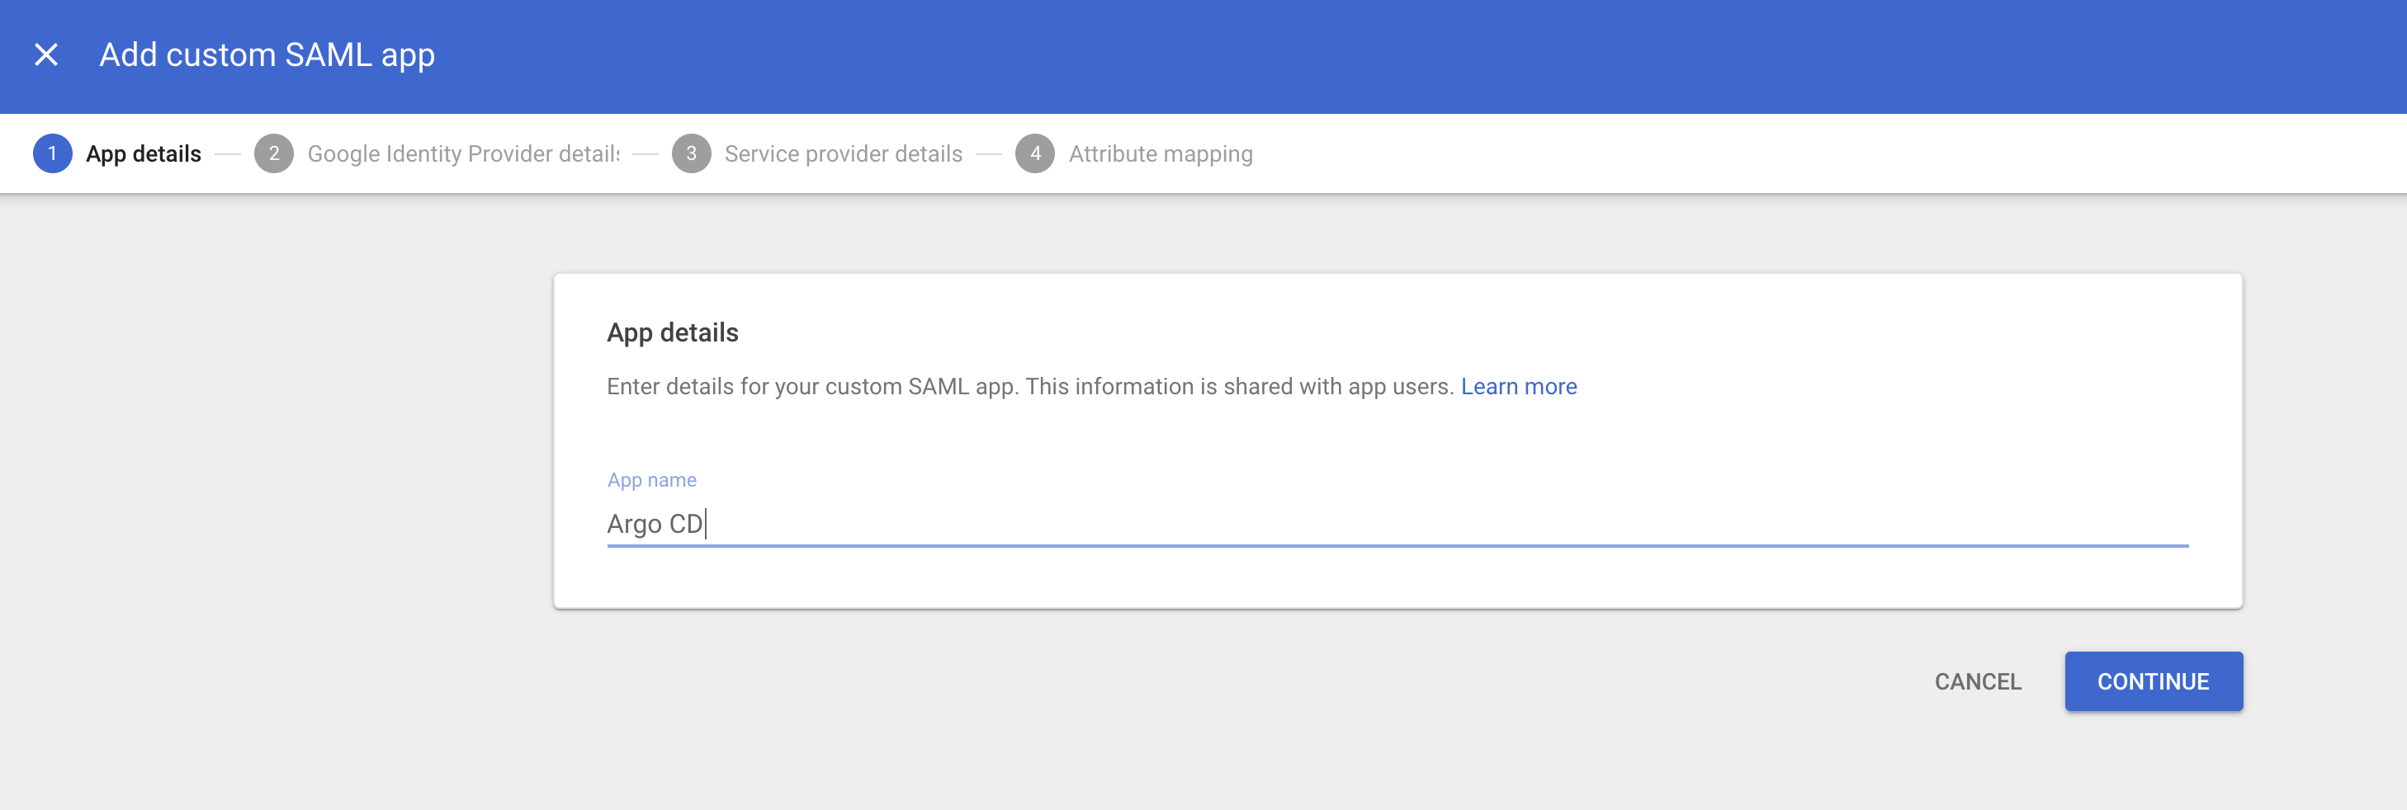The width and height of the screenshot is (2407, 810).
Task: Click the step 2 numbered circle
Action: click(274, 154)
